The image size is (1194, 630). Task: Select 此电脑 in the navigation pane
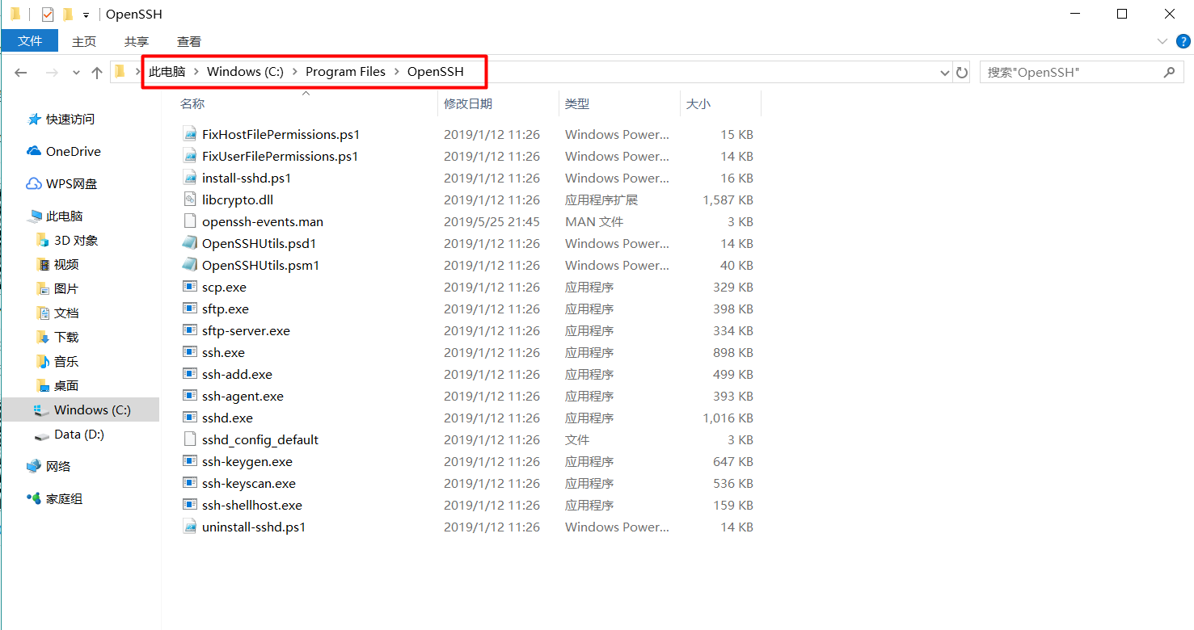65,216
